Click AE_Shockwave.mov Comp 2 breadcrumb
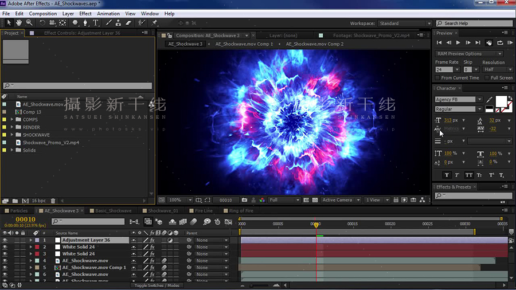The width and height of the screenshot is (516, 290). click(315, 44)
